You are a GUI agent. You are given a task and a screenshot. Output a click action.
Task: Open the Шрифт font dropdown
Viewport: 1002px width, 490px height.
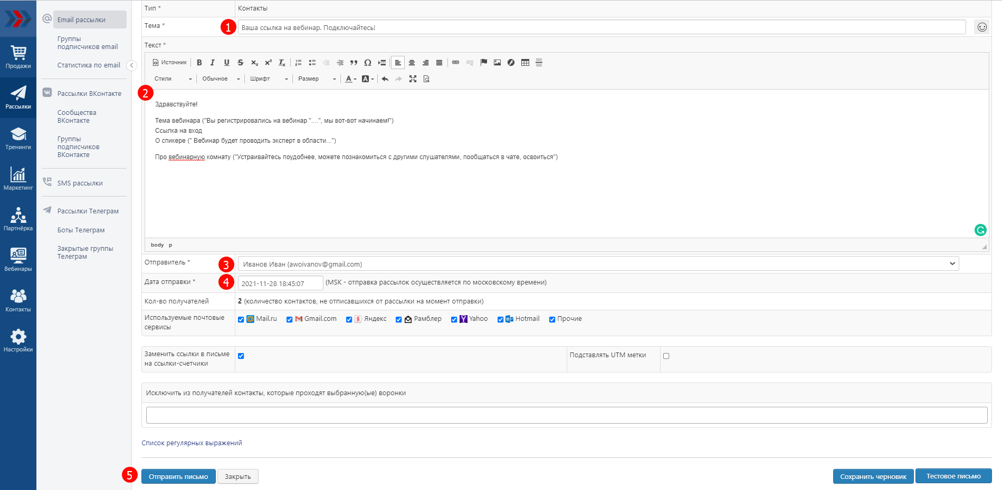269,79
